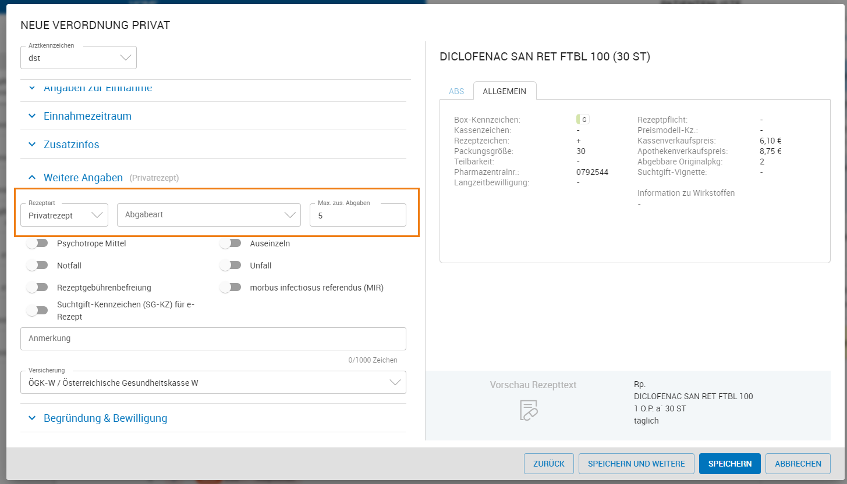The width and height of the screenshot is (847, 484).
Task: Click the G Box-Kennzeichen badge
Action: pos(583,120)
